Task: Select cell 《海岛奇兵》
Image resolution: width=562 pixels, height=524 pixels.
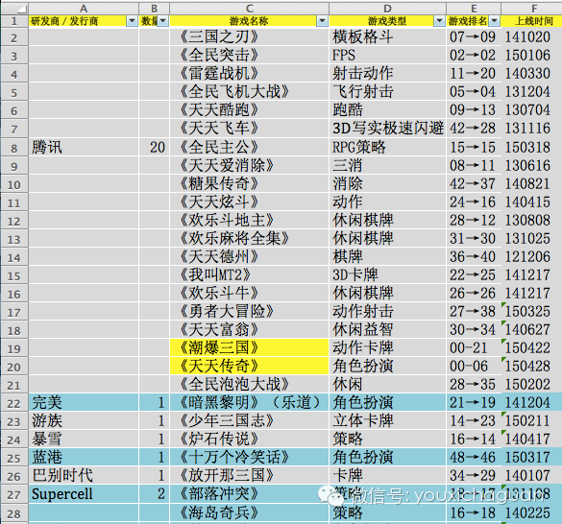Action: (250, 512)
